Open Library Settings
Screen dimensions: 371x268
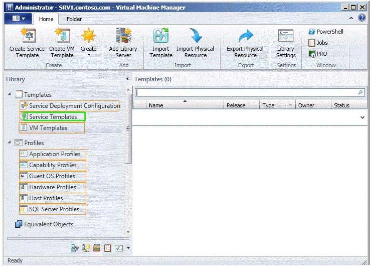coord(286,43)
